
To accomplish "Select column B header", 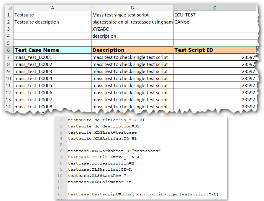I will (x=132, y=8).
